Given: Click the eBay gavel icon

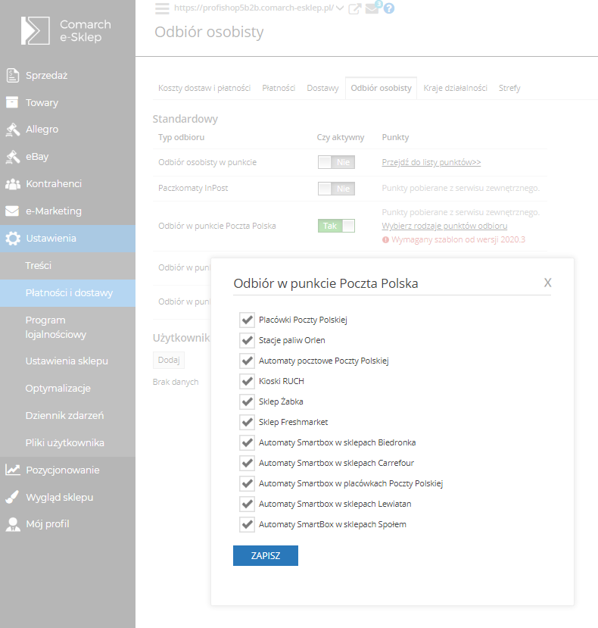Looking at the screenshot, I should coord(12,157).
